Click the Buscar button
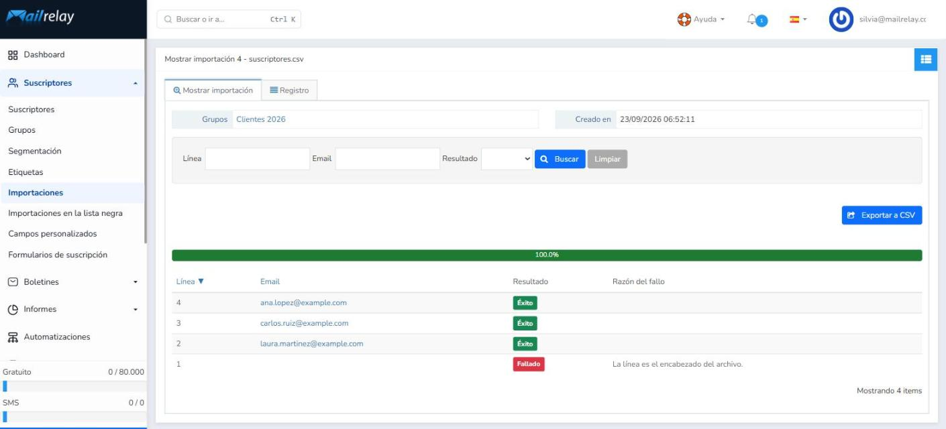This screenshot has height=429, width=946. [x=560, y=159]
